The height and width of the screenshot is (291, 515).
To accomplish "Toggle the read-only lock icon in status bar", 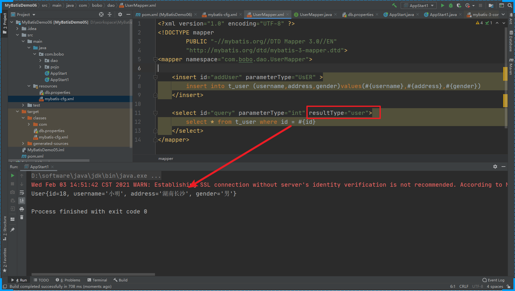I will (509, 287).
